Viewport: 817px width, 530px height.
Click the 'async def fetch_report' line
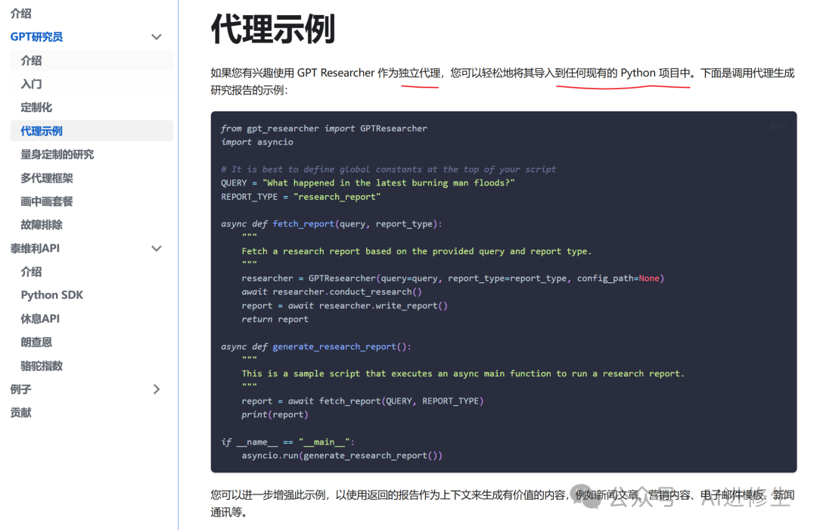pyautogui.click(x=331, y=224)
